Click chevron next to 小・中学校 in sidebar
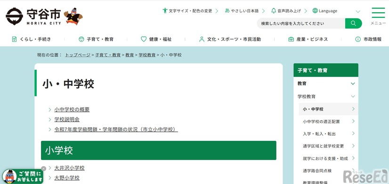Screen dimensions: 389x184 coord(353,109)
